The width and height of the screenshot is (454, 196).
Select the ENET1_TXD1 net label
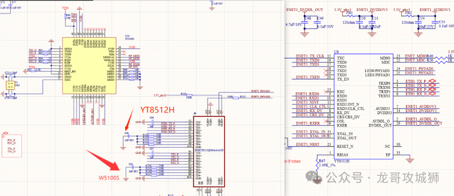308,64
